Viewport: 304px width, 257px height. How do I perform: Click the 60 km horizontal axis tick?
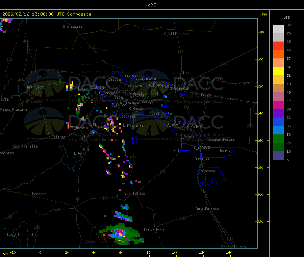121,252
